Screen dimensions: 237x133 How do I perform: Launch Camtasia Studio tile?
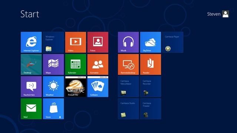pos(128,109)
